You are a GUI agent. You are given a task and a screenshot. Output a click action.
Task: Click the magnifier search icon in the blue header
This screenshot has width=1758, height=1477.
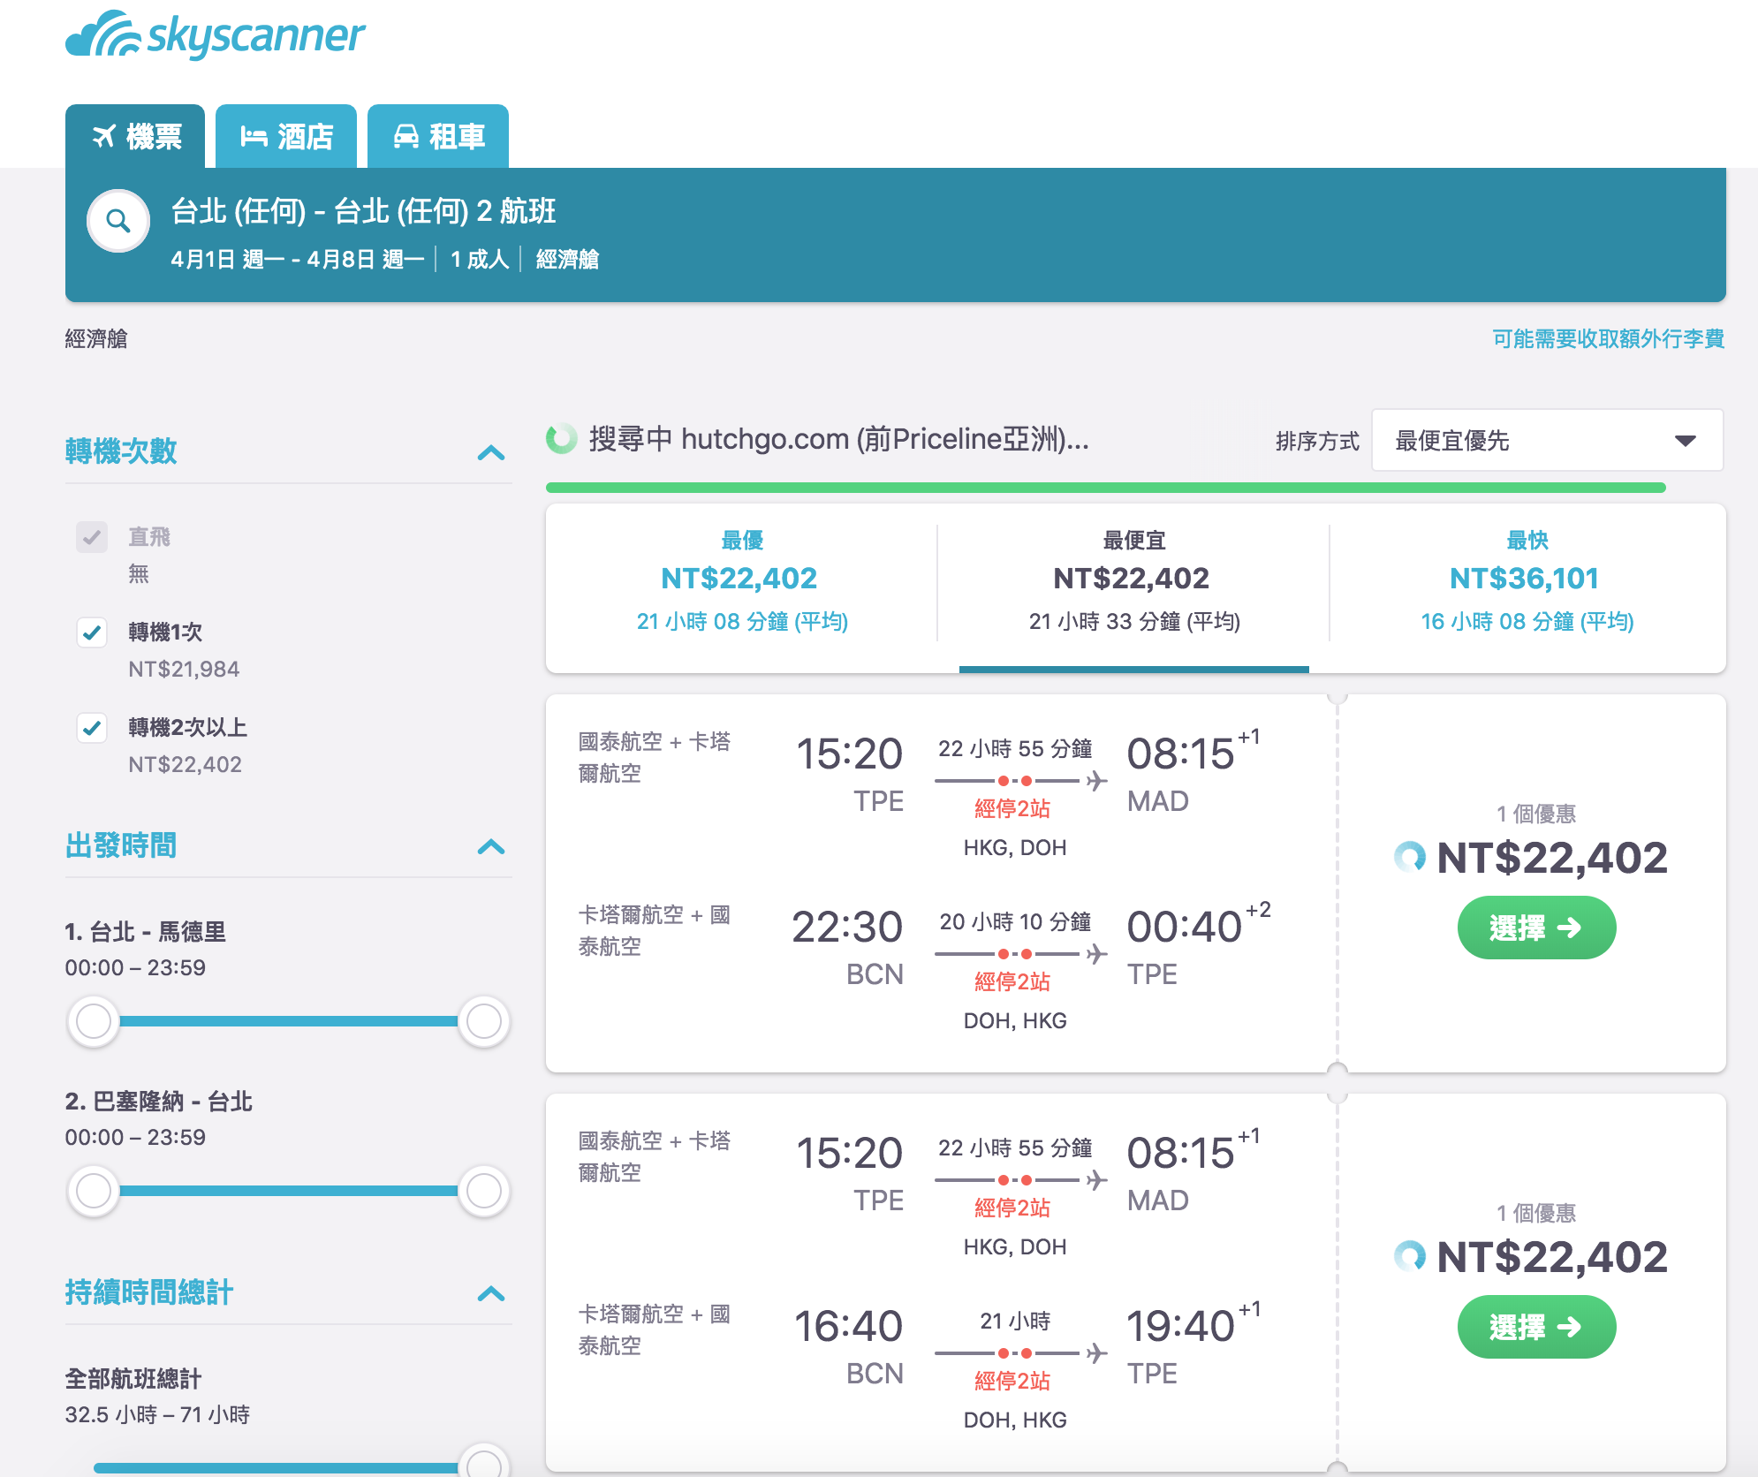pos(118,221)
